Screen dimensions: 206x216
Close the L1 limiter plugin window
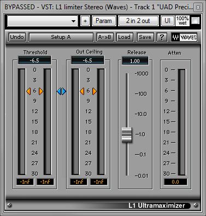point(198,7)
